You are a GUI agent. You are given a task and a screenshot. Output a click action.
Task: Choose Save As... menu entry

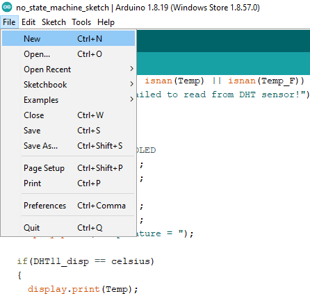[x=68, y=146]
